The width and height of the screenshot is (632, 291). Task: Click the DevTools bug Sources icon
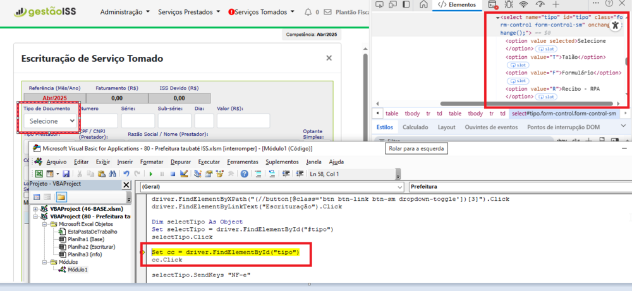tap(508, 4)
